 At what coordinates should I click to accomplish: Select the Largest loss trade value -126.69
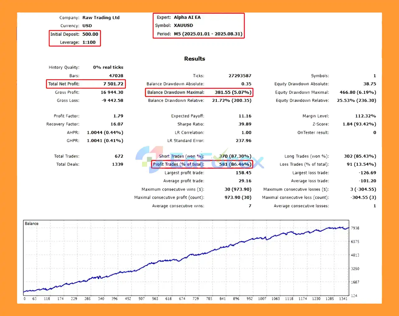(x=367, y=173)
